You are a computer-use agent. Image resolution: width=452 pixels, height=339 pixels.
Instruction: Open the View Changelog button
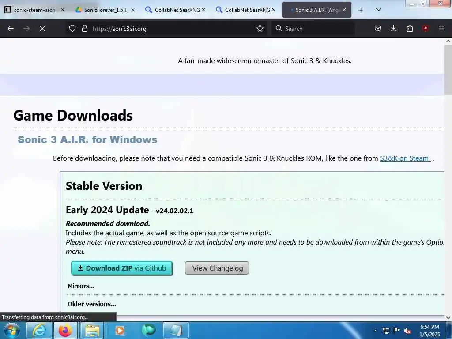point(217,268)
